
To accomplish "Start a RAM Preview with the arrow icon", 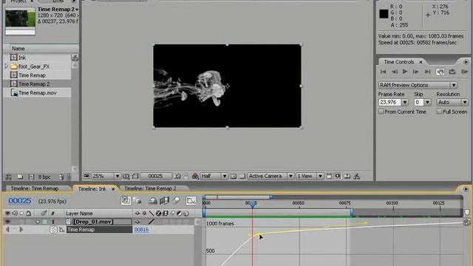I will 464,72.
